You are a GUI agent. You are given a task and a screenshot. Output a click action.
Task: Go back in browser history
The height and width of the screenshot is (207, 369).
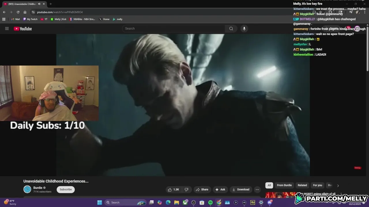[4, 12]
